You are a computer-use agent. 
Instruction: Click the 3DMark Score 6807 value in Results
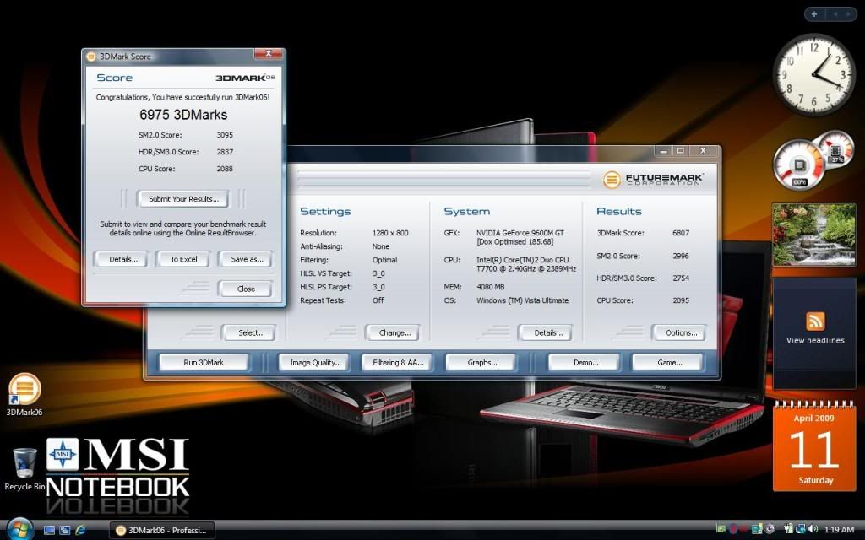point(681,233)
